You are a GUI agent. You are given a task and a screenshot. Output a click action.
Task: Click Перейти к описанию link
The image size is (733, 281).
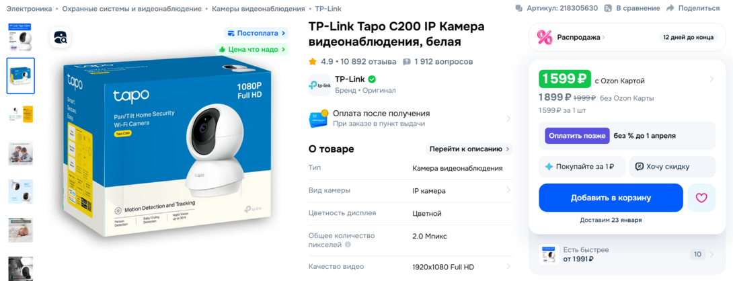469,149
